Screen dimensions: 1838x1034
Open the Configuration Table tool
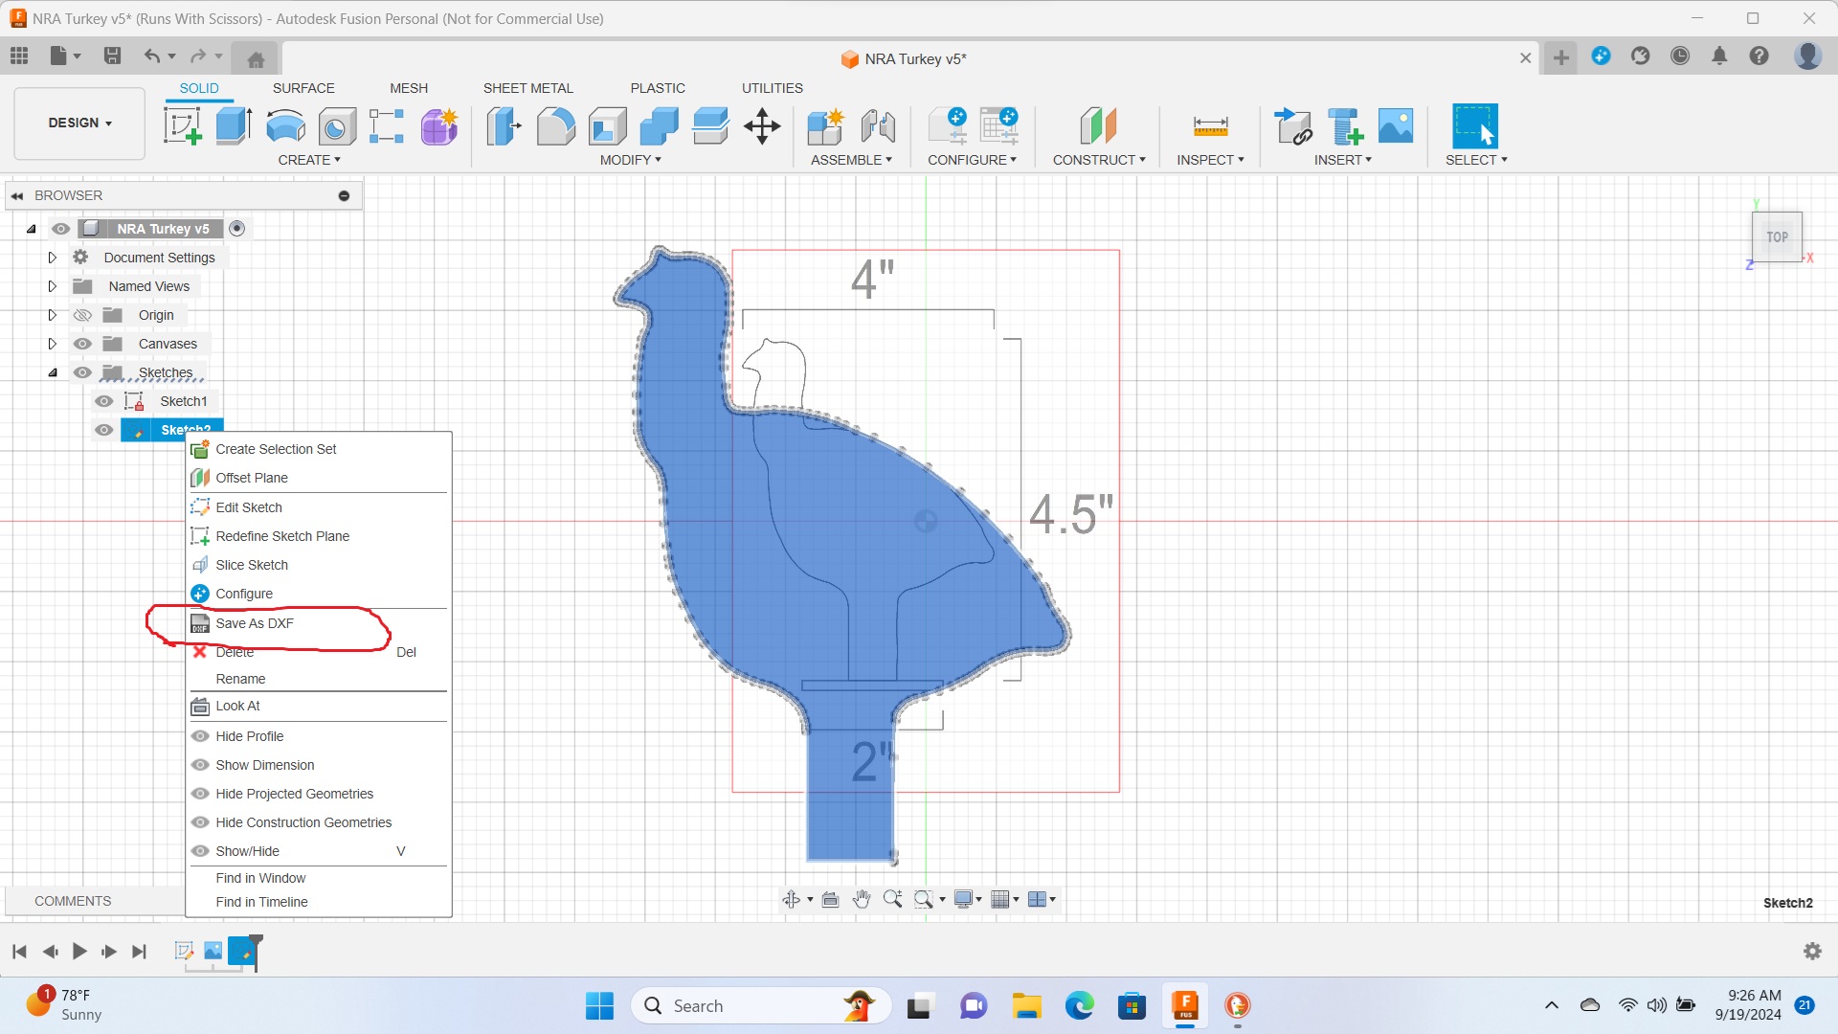[x=999, y=126]
